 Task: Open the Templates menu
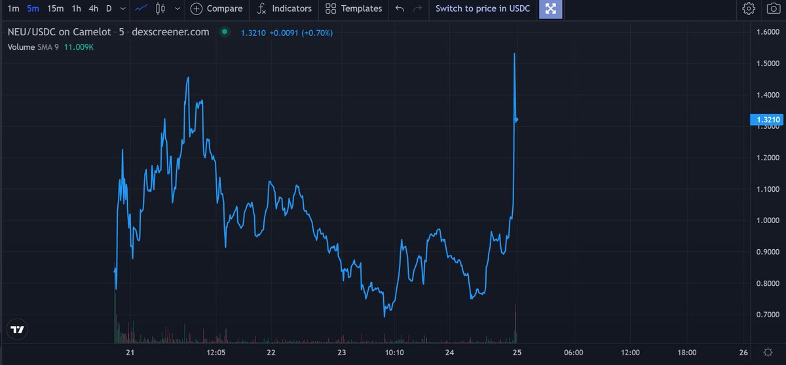354,9
